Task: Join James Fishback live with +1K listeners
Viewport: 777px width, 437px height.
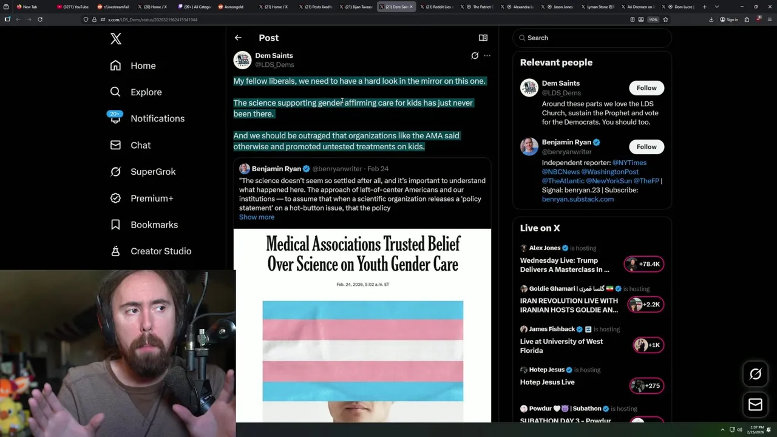Action: (x=648, y=345)
